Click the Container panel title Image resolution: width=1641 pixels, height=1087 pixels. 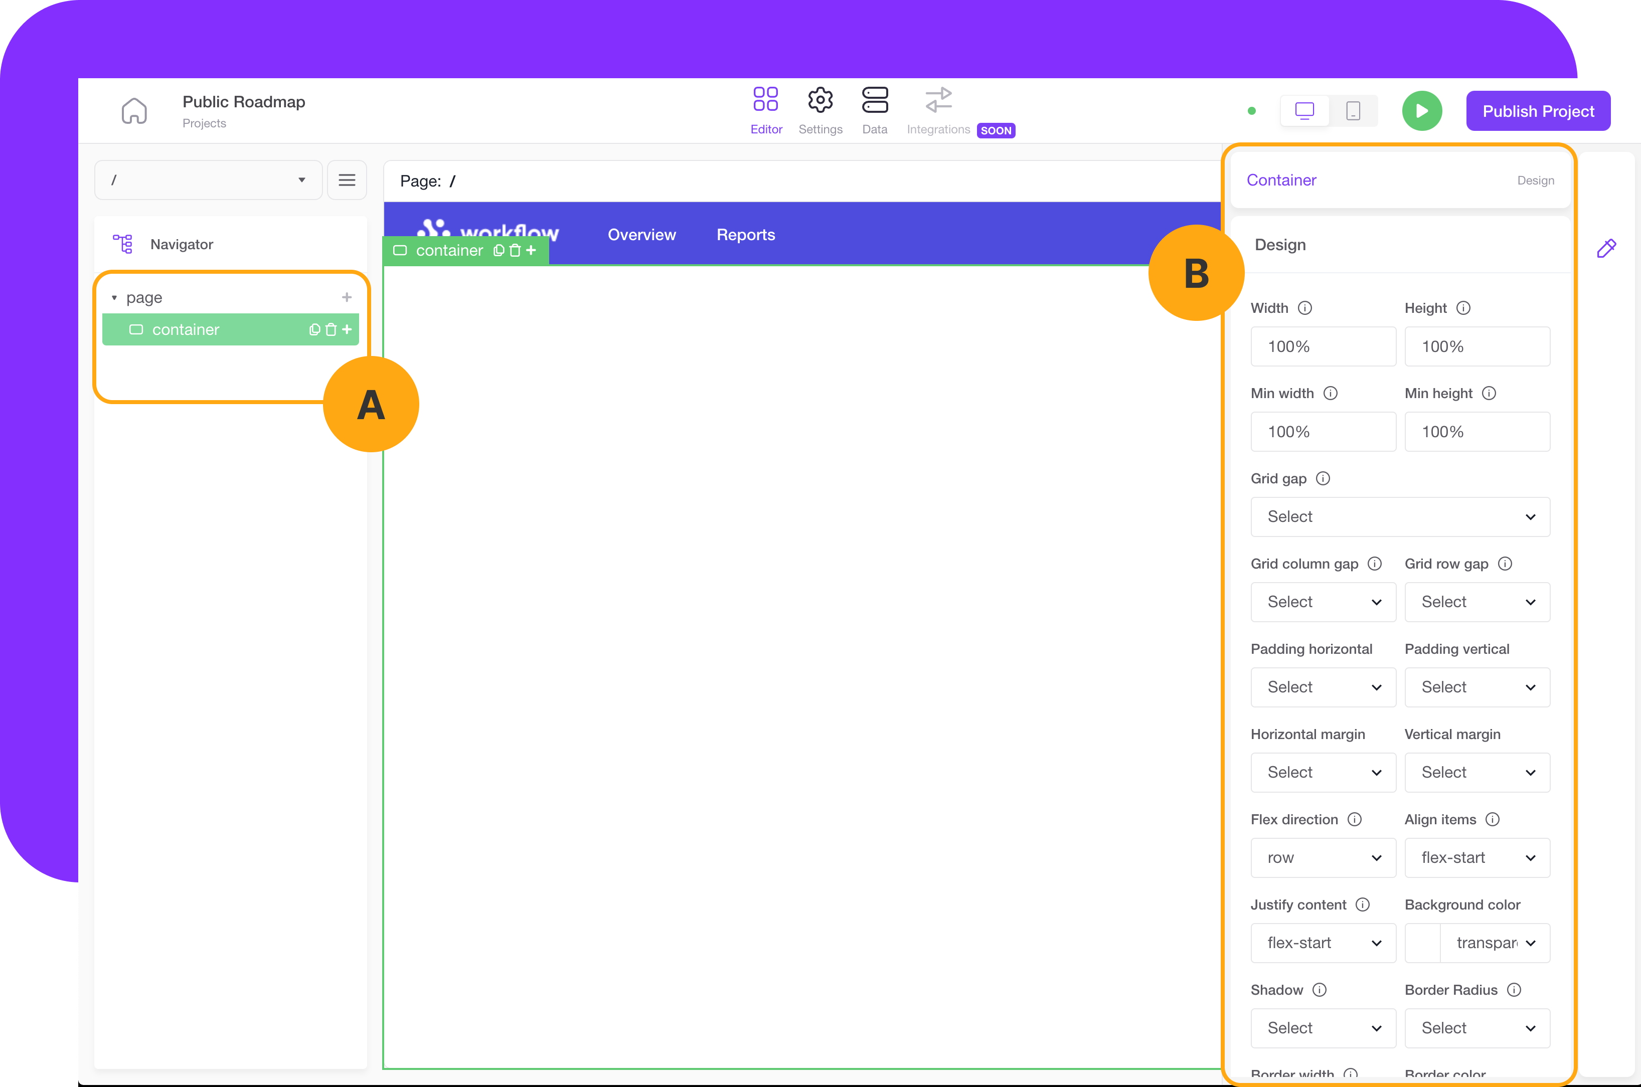pyautogui.click(x=1281, y=180)
